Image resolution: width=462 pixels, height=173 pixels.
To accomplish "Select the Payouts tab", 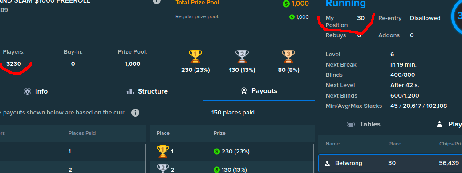I will [x=259, y=91].
